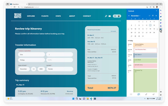Switch to Outlook To Do checkmark tab

coord(153,94)
